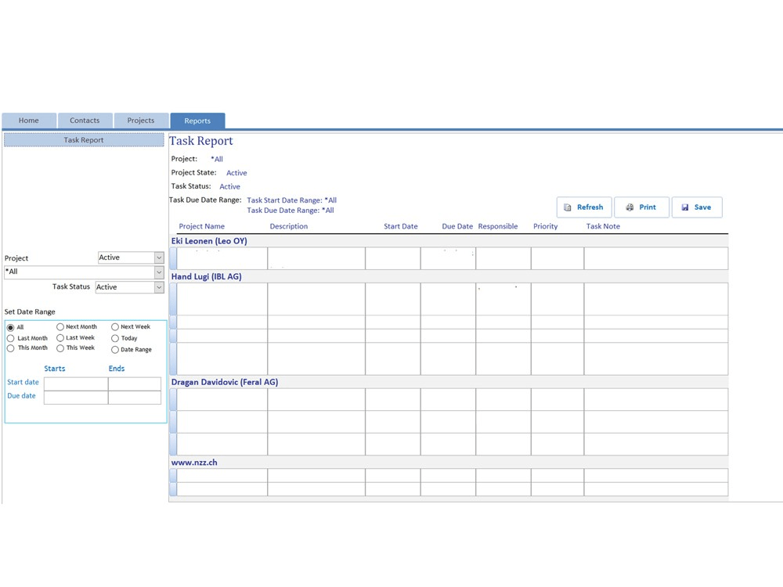
Task: Pick the Last Week filter
Action: (x=60, y=337)
